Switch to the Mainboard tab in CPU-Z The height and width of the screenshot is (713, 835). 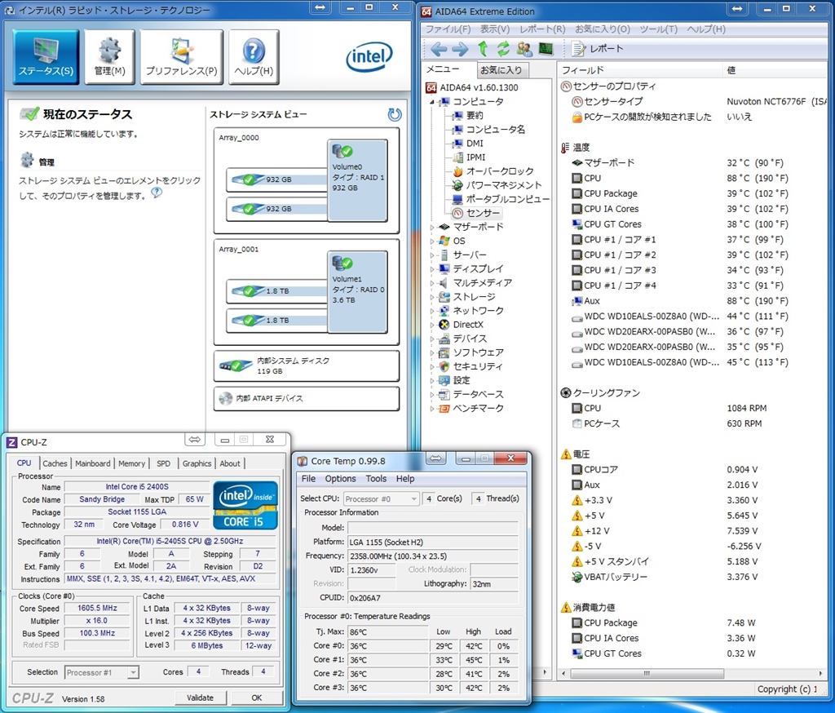[x=92, y=463]
